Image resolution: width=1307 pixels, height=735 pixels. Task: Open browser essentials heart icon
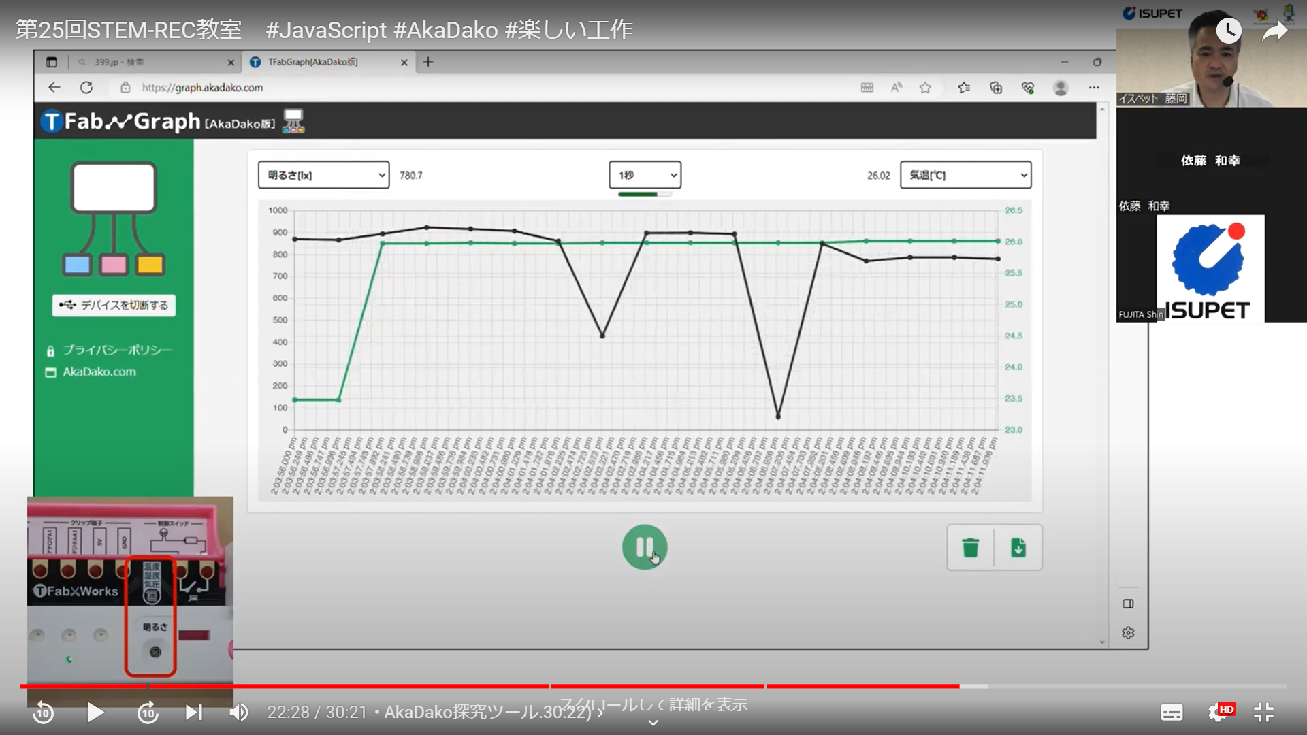point(1028,88)
